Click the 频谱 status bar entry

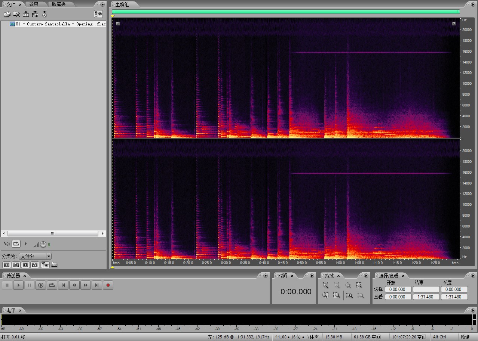(465, 337)
